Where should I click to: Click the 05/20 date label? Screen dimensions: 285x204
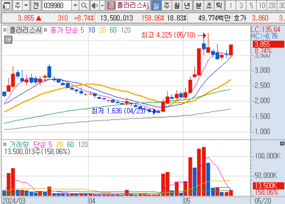tap(262, 201)
